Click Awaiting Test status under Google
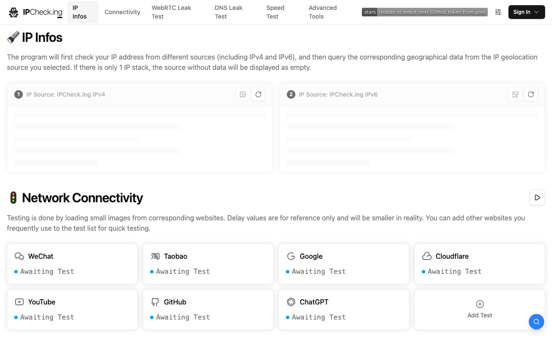The image size is (552, 345). (x=319, y=271)
